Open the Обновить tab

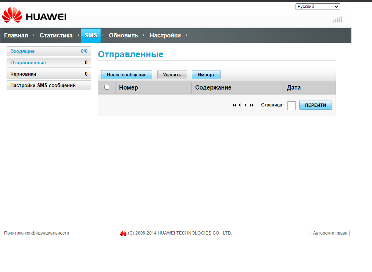[123, 36]
